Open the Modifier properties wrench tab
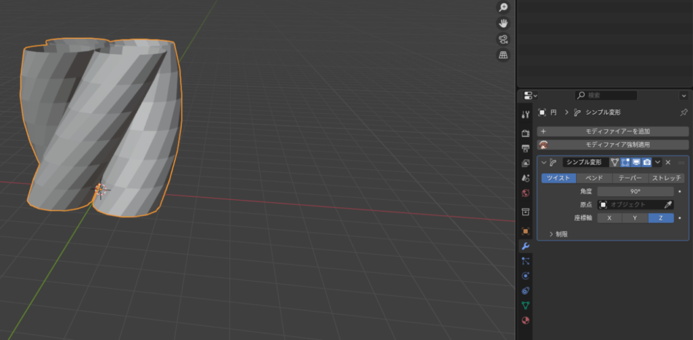This screenshot has width=693, height=340. coord(526,246)
